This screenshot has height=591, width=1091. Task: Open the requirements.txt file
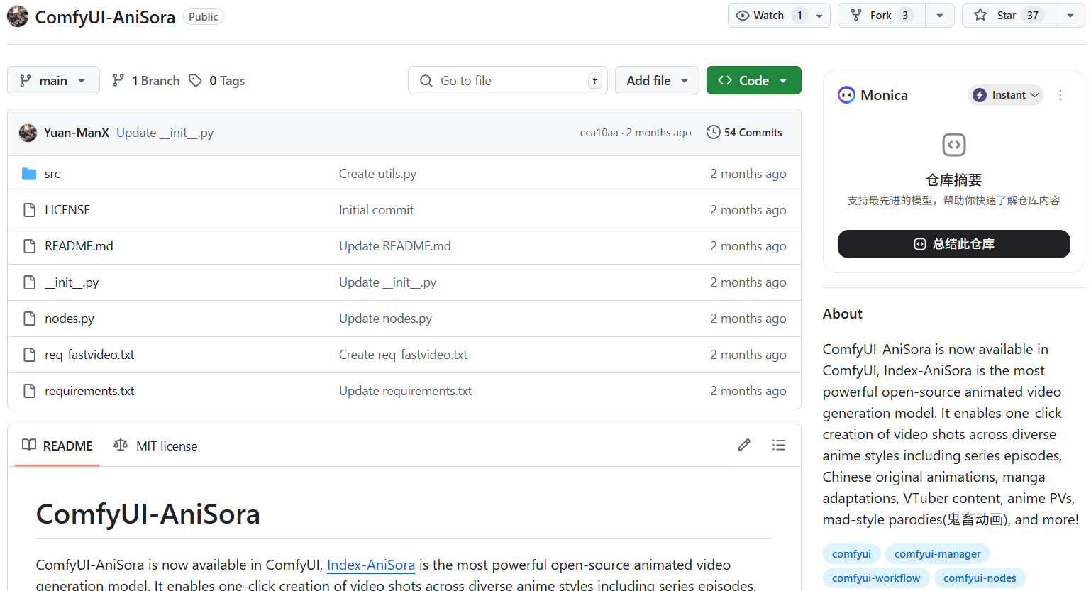pyautogui.click(x=89, y=391)
